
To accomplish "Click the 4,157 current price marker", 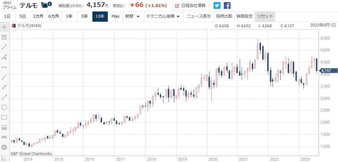I will pyautogui.click(x=328, y=70).
